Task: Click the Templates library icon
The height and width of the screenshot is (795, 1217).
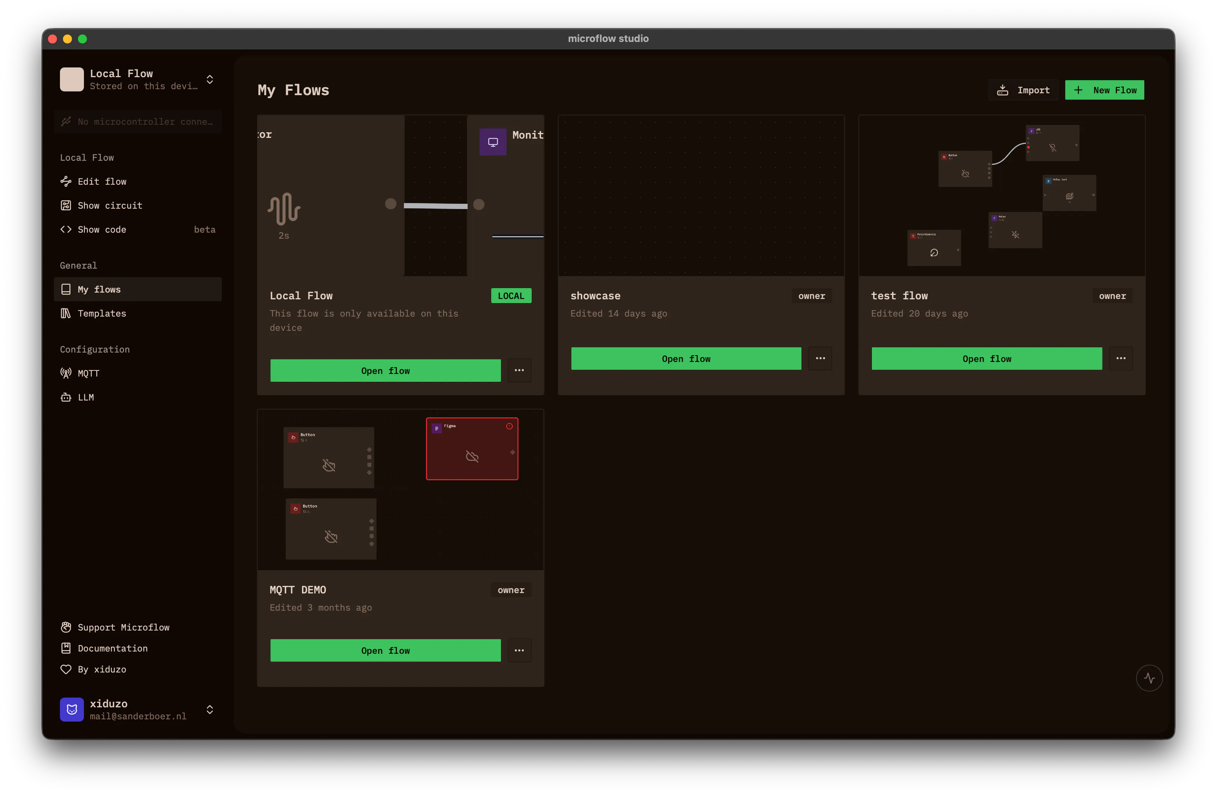Action: coord(66,314)
